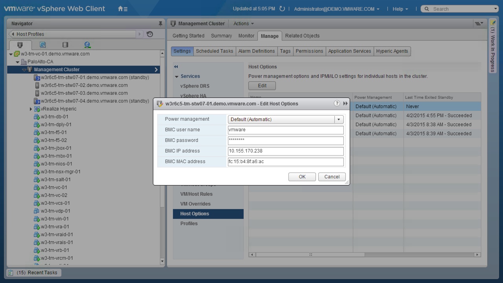Switch to the Monitor tab
Screen dimensions: 503x283
click(246, 36)
